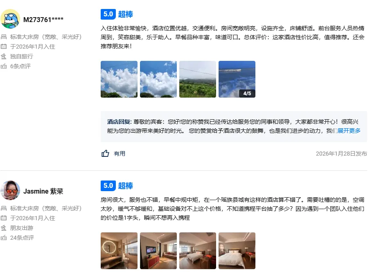The width and height of the screenshot is (370, 272).
Task: Open M273761**** user avatar
Action: pos(10,19)
